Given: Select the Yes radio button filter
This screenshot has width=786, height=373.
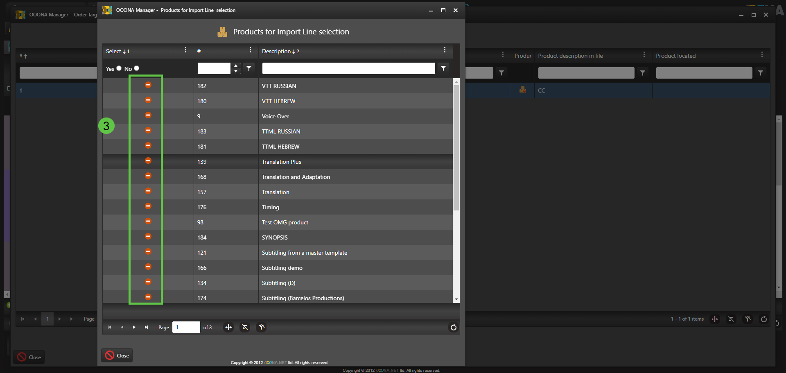Looking at the screenshot, I should point(119,68).
